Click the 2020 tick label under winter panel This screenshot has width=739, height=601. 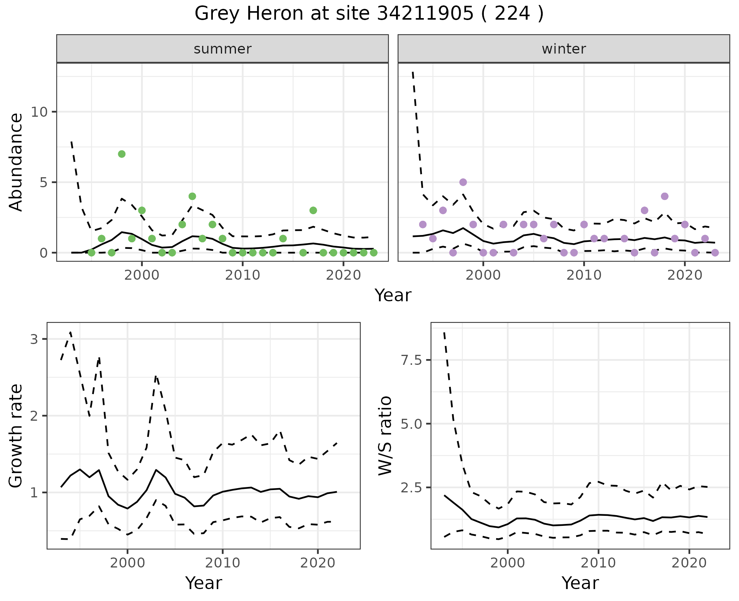(685, 275)
